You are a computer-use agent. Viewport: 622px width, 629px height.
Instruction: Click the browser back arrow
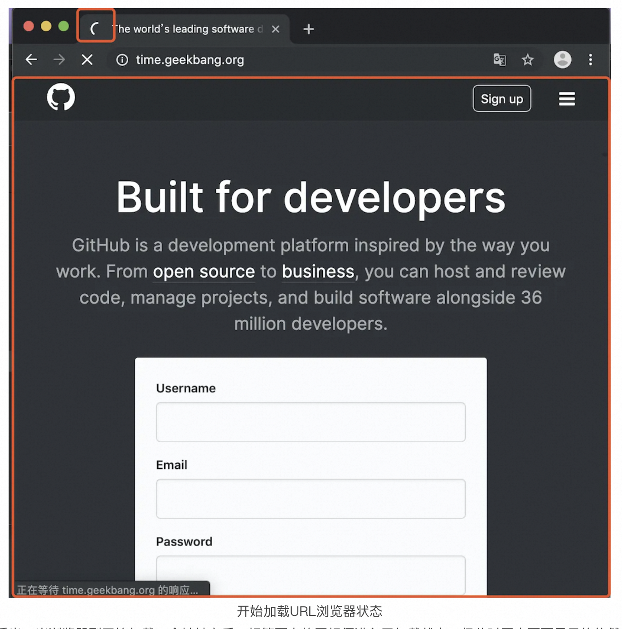point(31,59)
